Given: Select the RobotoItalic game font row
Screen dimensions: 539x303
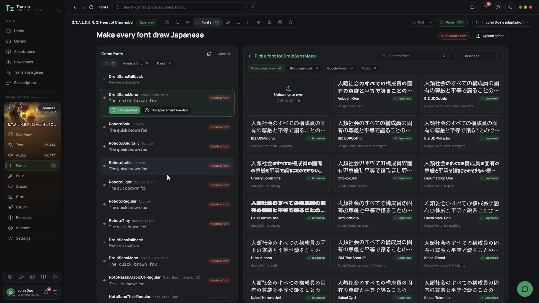Looking at the screenshot, I should (x=167, y=166).
